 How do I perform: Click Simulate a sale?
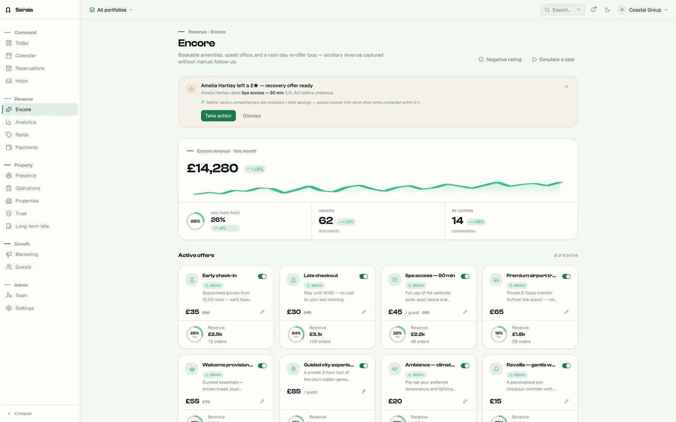click(x=553, y=60)
